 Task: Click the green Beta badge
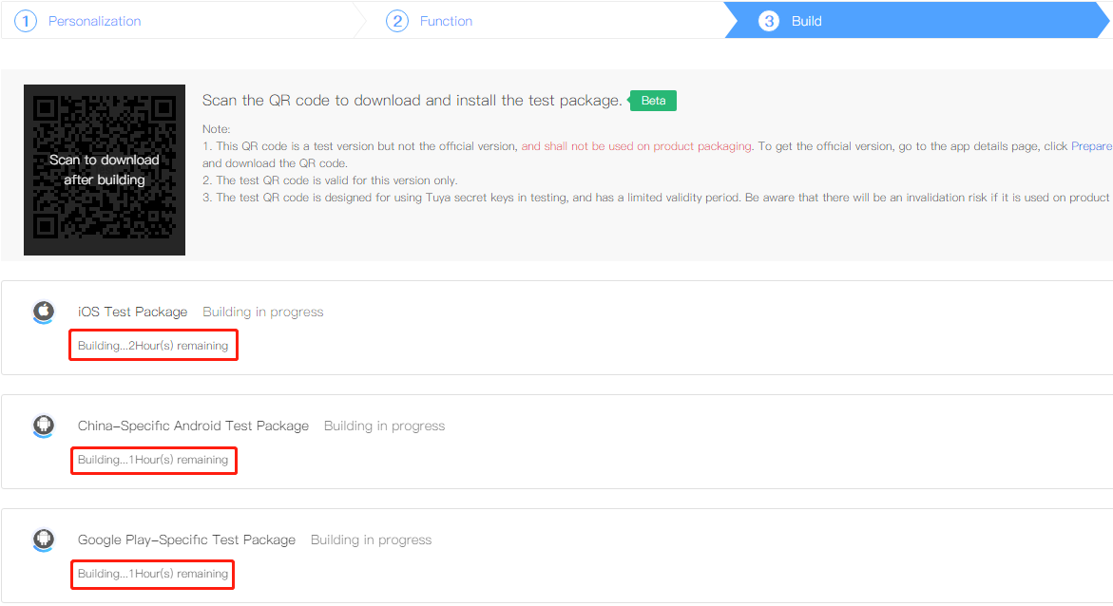pos(653,101)
